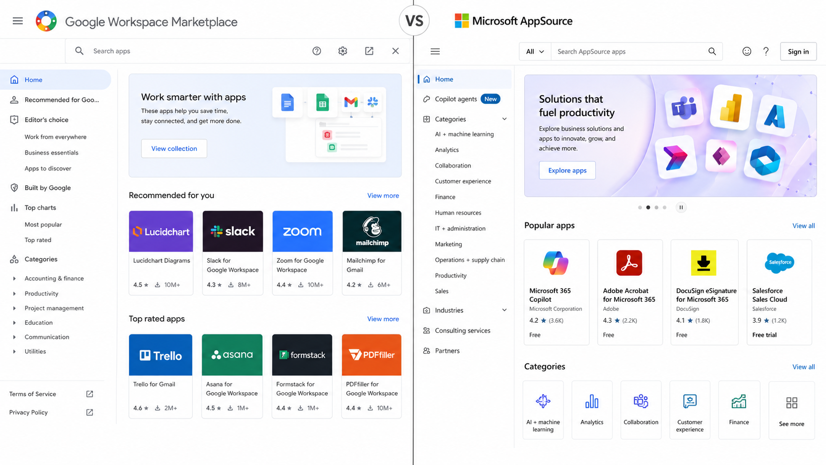Select Home in Google Marketplace sidebar
The height and width of the screenshot is (465, 826).
(55, 80)
